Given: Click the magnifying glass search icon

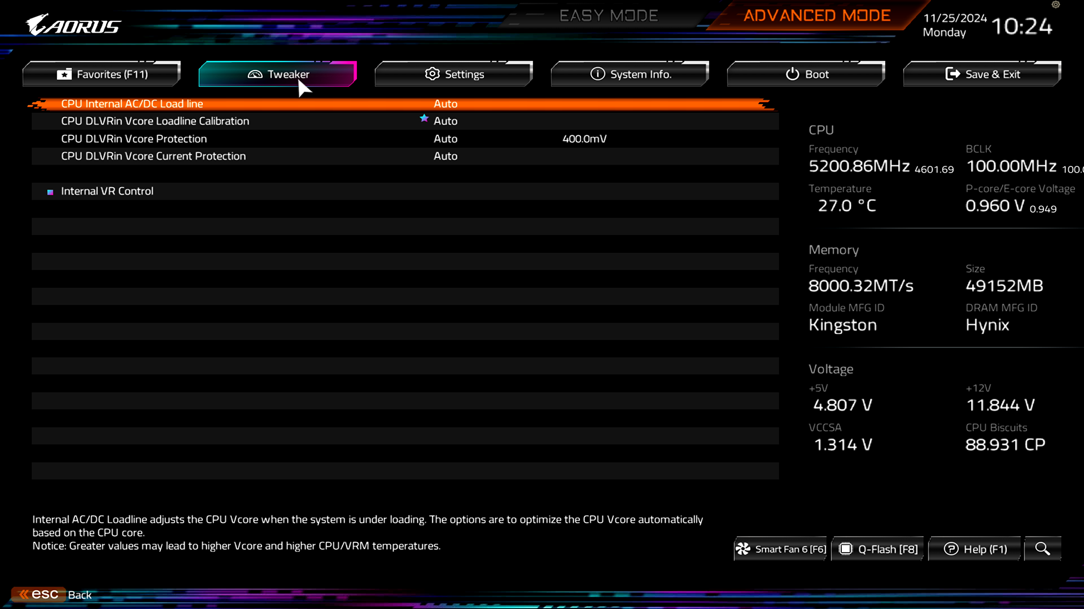Looking at the screenshot, I should 1042,549.
